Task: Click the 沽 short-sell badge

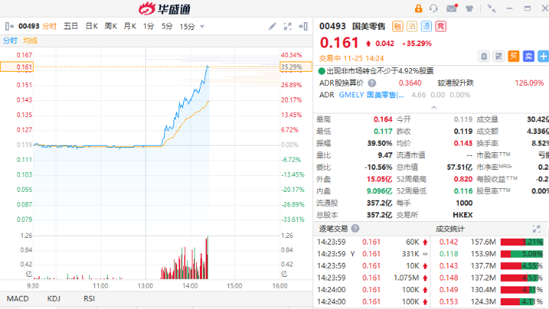Action: pyautogui.click(x=411, y=26)
